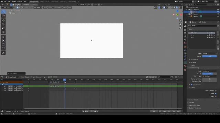
Task: Open the Render menu
Action: (14, 1)
